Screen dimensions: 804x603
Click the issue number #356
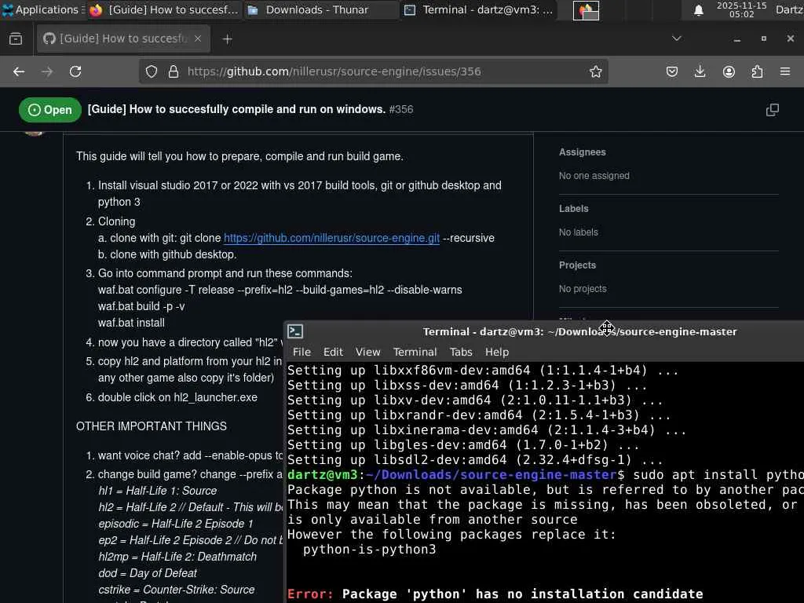point(401,109)
